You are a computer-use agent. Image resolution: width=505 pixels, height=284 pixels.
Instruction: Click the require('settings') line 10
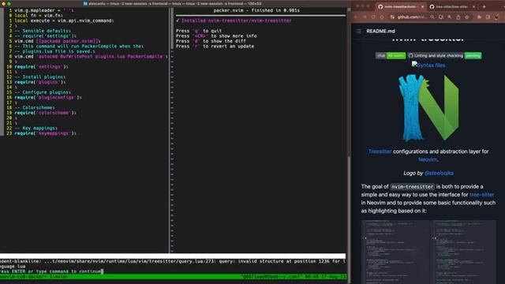[x=41, y=66]
